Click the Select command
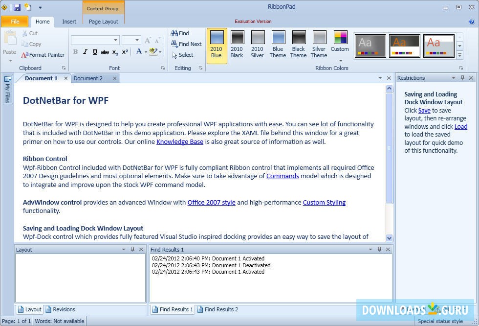This screenshot has height=326, width=479. click(182, 55)
